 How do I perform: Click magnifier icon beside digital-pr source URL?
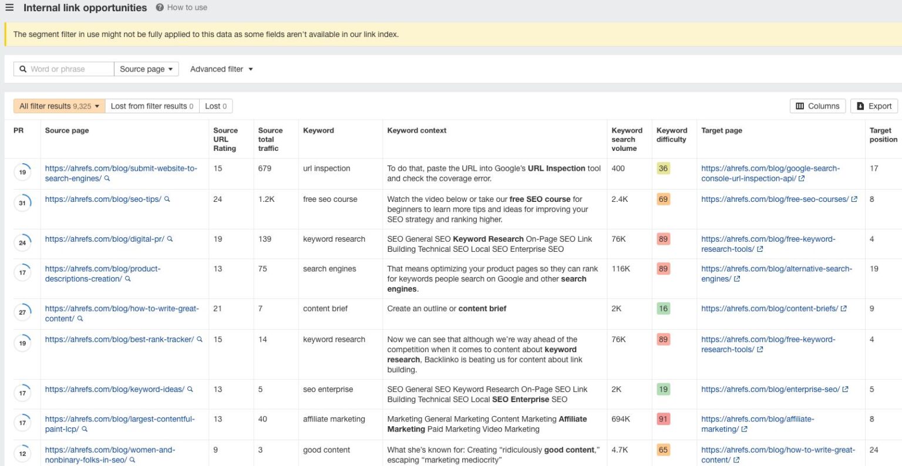[x=170, y=239]
